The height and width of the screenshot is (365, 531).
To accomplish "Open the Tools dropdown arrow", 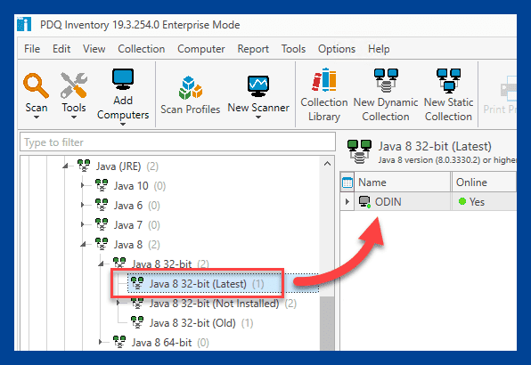I will point(73,118).
